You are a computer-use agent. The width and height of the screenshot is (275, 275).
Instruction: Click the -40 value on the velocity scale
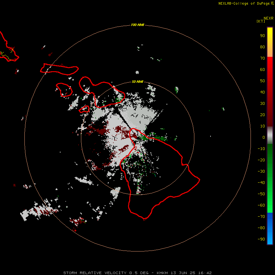(261, 183)
